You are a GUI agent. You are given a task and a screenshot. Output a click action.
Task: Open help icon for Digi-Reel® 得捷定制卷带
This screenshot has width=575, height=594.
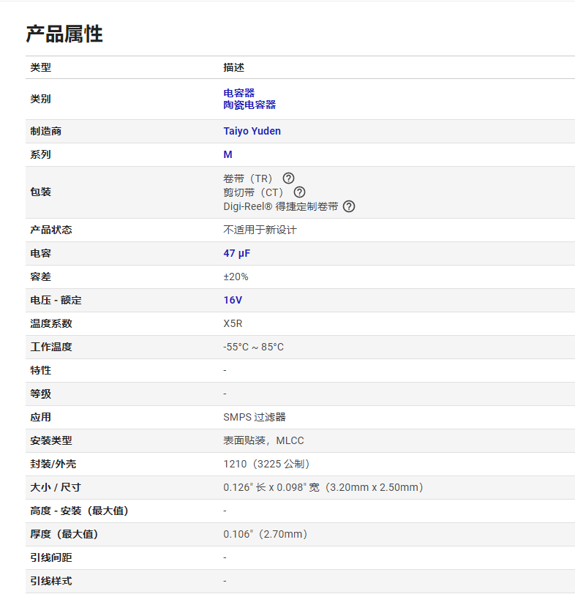349,206
